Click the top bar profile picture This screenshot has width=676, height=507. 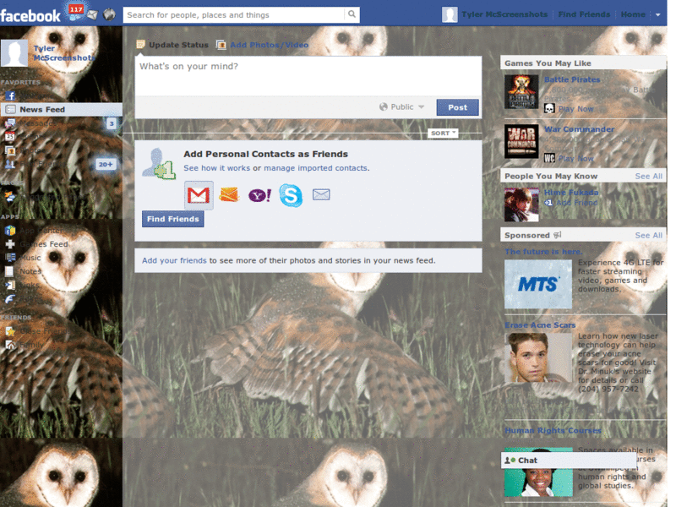click(x=450, y=14)
